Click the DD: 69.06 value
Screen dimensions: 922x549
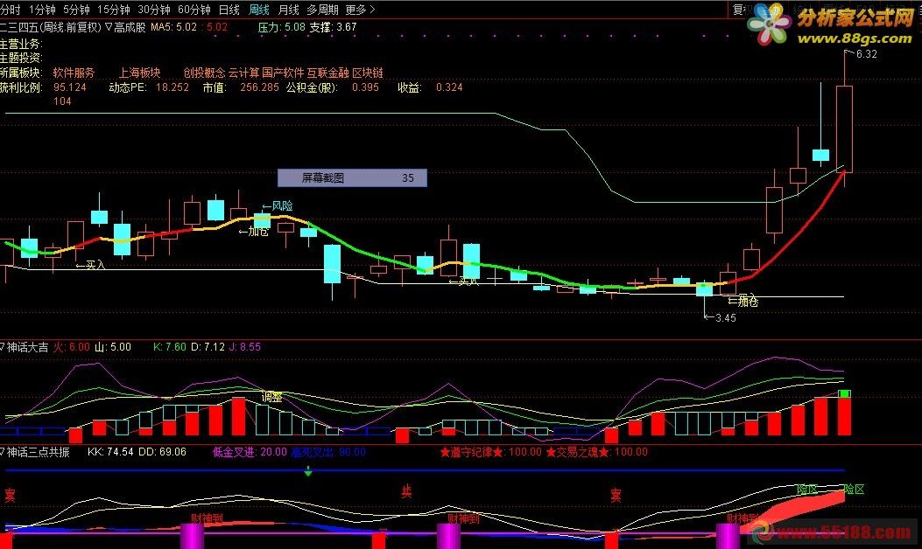tap(162, 452)
